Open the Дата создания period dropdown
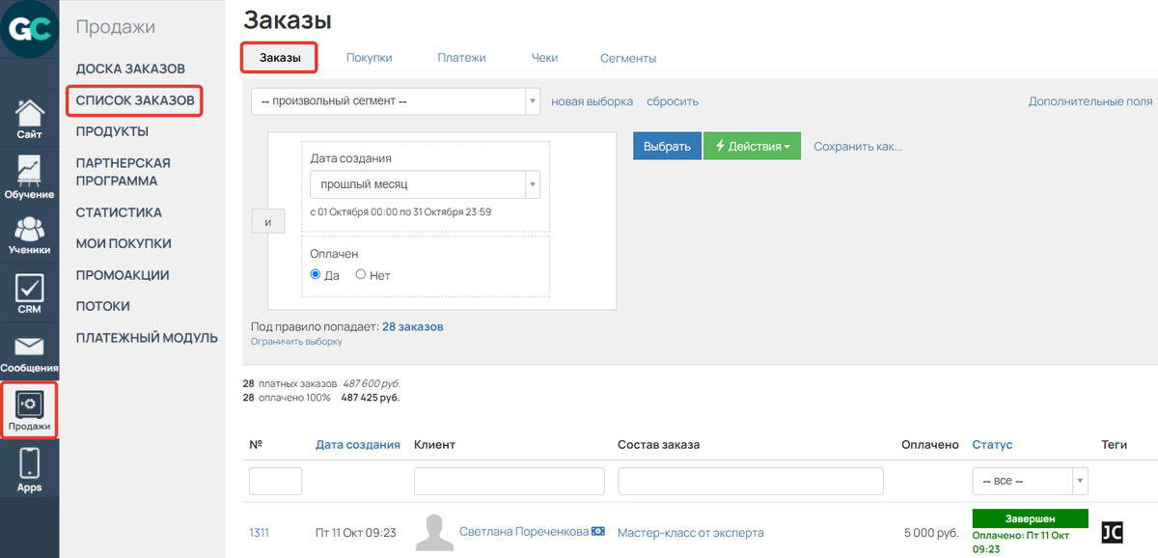This screenshot has width=1158, height=558. tap(426, 183)
